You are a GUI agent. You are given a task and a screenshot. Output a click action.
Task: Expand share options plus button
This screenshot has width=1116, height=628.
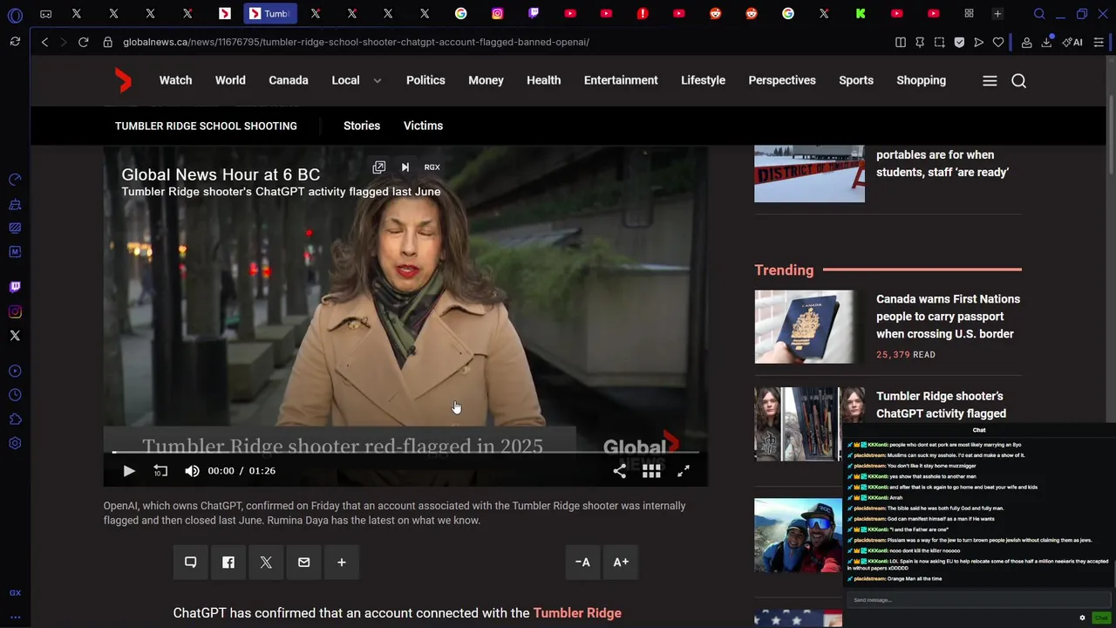342,563
